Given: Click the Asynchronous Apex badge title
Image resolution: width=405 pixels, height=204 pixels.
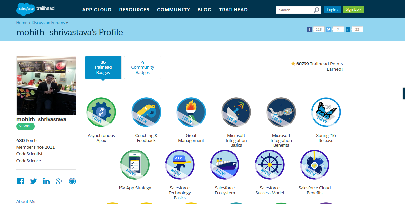Looking at the screenshot, I should pyautogui.click(x=101, y=138).
